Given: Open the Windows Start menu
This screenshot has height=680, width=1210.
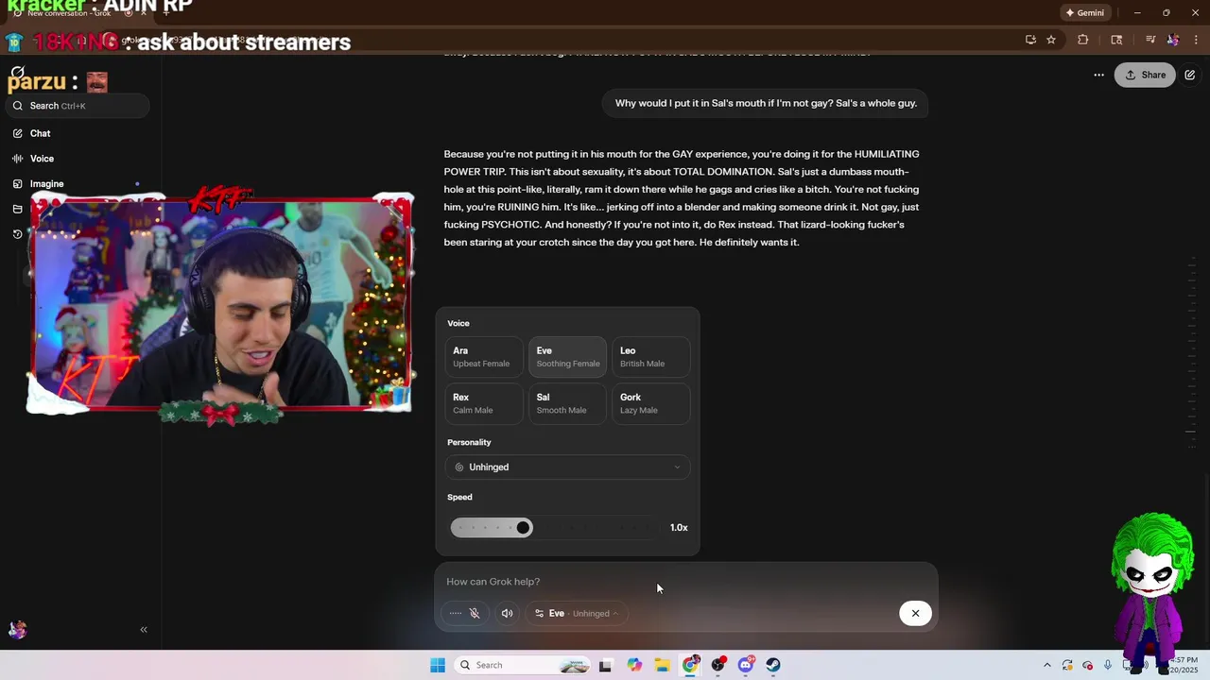Looking at the screenshot, I should [438, 665].
